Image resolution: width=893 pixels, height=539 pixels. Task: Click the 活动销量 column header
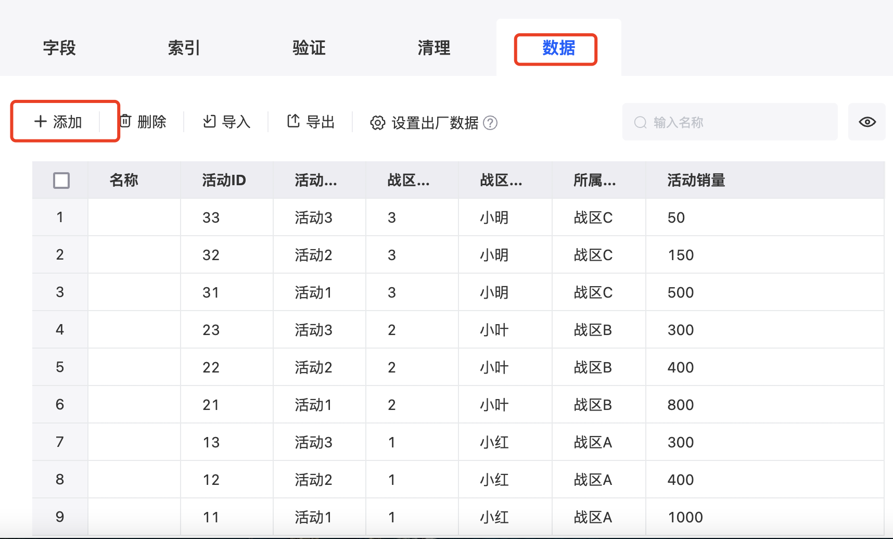(x=696, y=181)
